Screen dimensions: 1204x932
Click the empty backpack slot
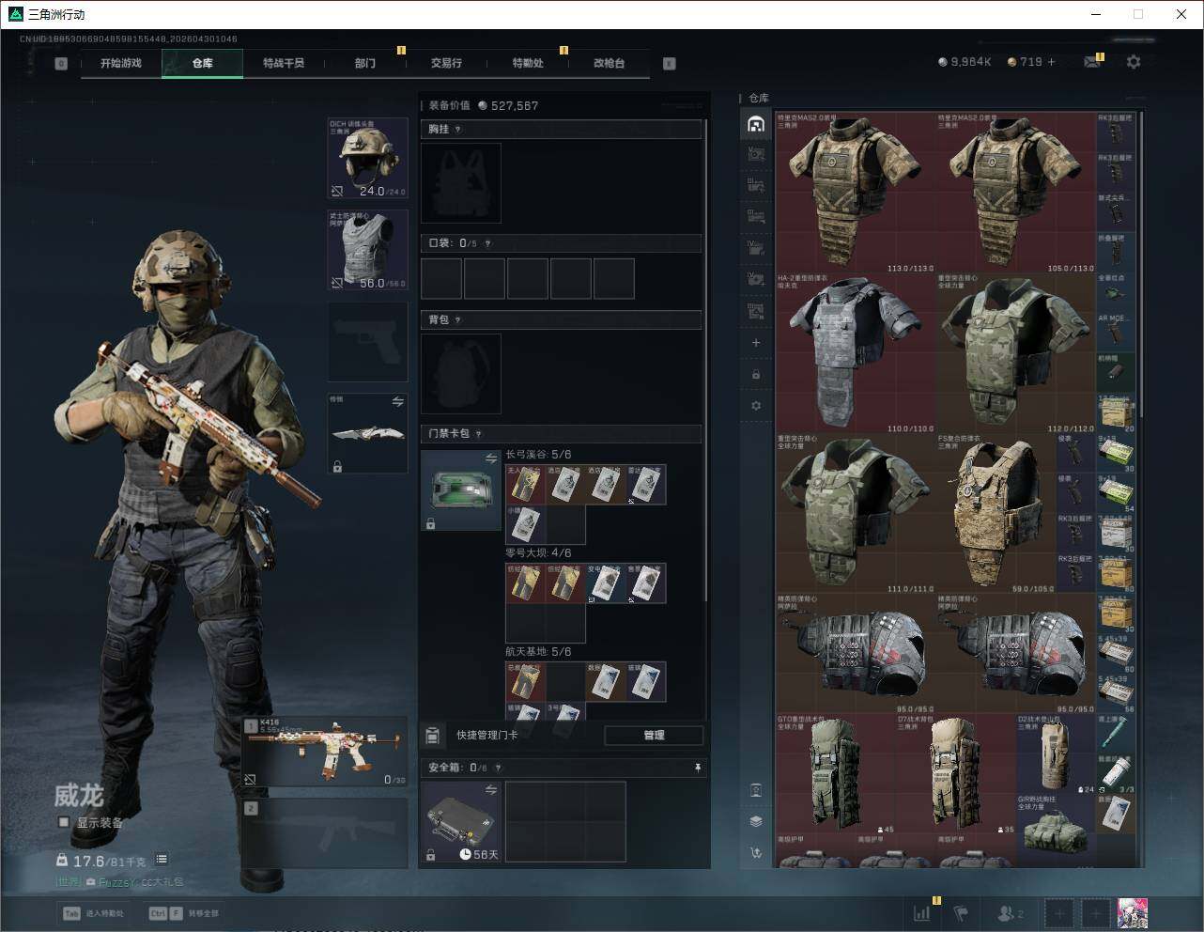pyautogui.click(x=461, y=374)
